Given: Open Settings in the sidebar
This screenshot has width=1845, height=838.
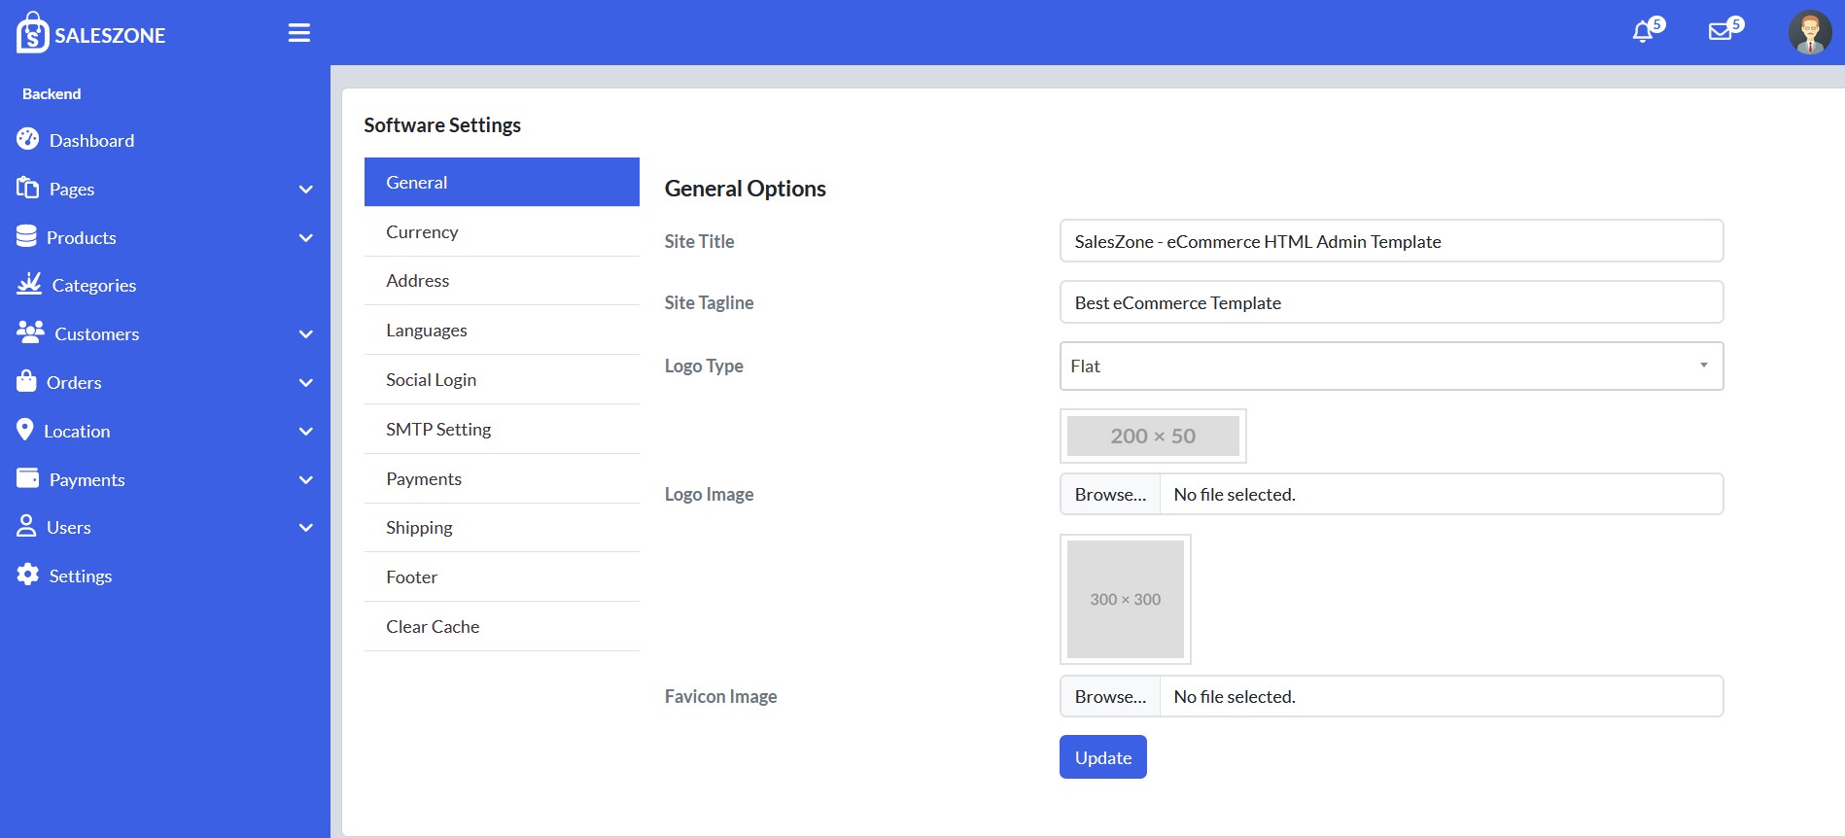Looking at the screenshot, I should (81, 576).
